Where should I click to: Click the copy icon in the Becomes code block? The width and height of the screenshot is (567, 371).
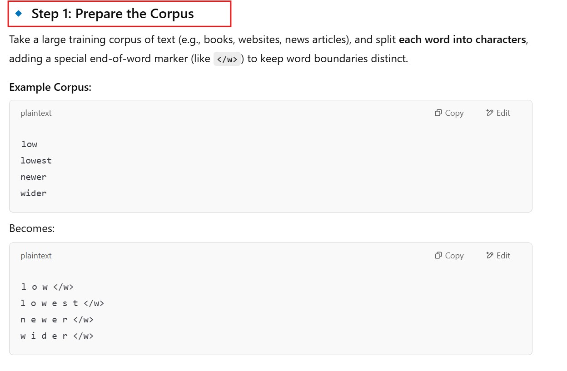point(438,256)
